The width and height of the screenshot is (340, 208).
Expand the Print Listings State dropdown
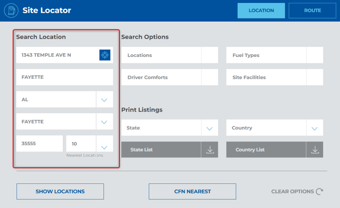170,128
